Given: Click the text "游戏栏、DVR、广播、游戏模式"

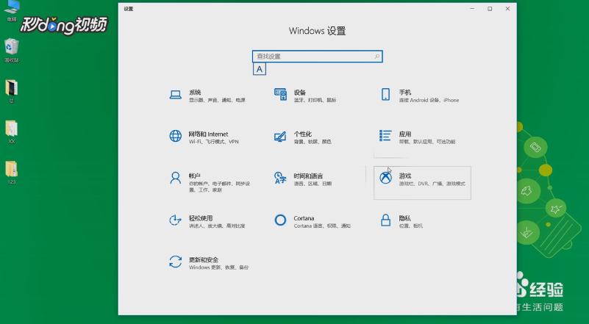Looking at the screenshot, I should pos(432,184).
